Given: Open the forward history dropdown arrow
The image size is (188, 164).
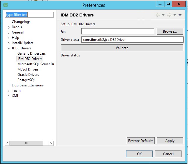Looking at the screenshot, I should coord(174,15).
